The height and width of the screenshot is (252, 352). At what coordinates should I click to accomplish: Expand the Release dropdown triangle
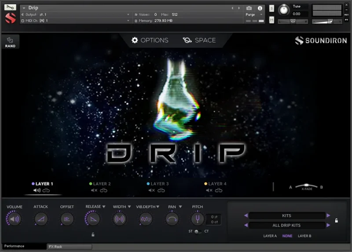pyautogui.click(x=104, y=207)
